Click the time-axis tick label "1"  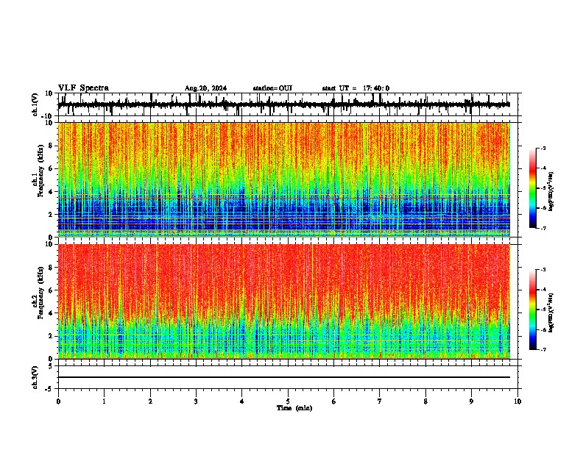tap(104, 401)
